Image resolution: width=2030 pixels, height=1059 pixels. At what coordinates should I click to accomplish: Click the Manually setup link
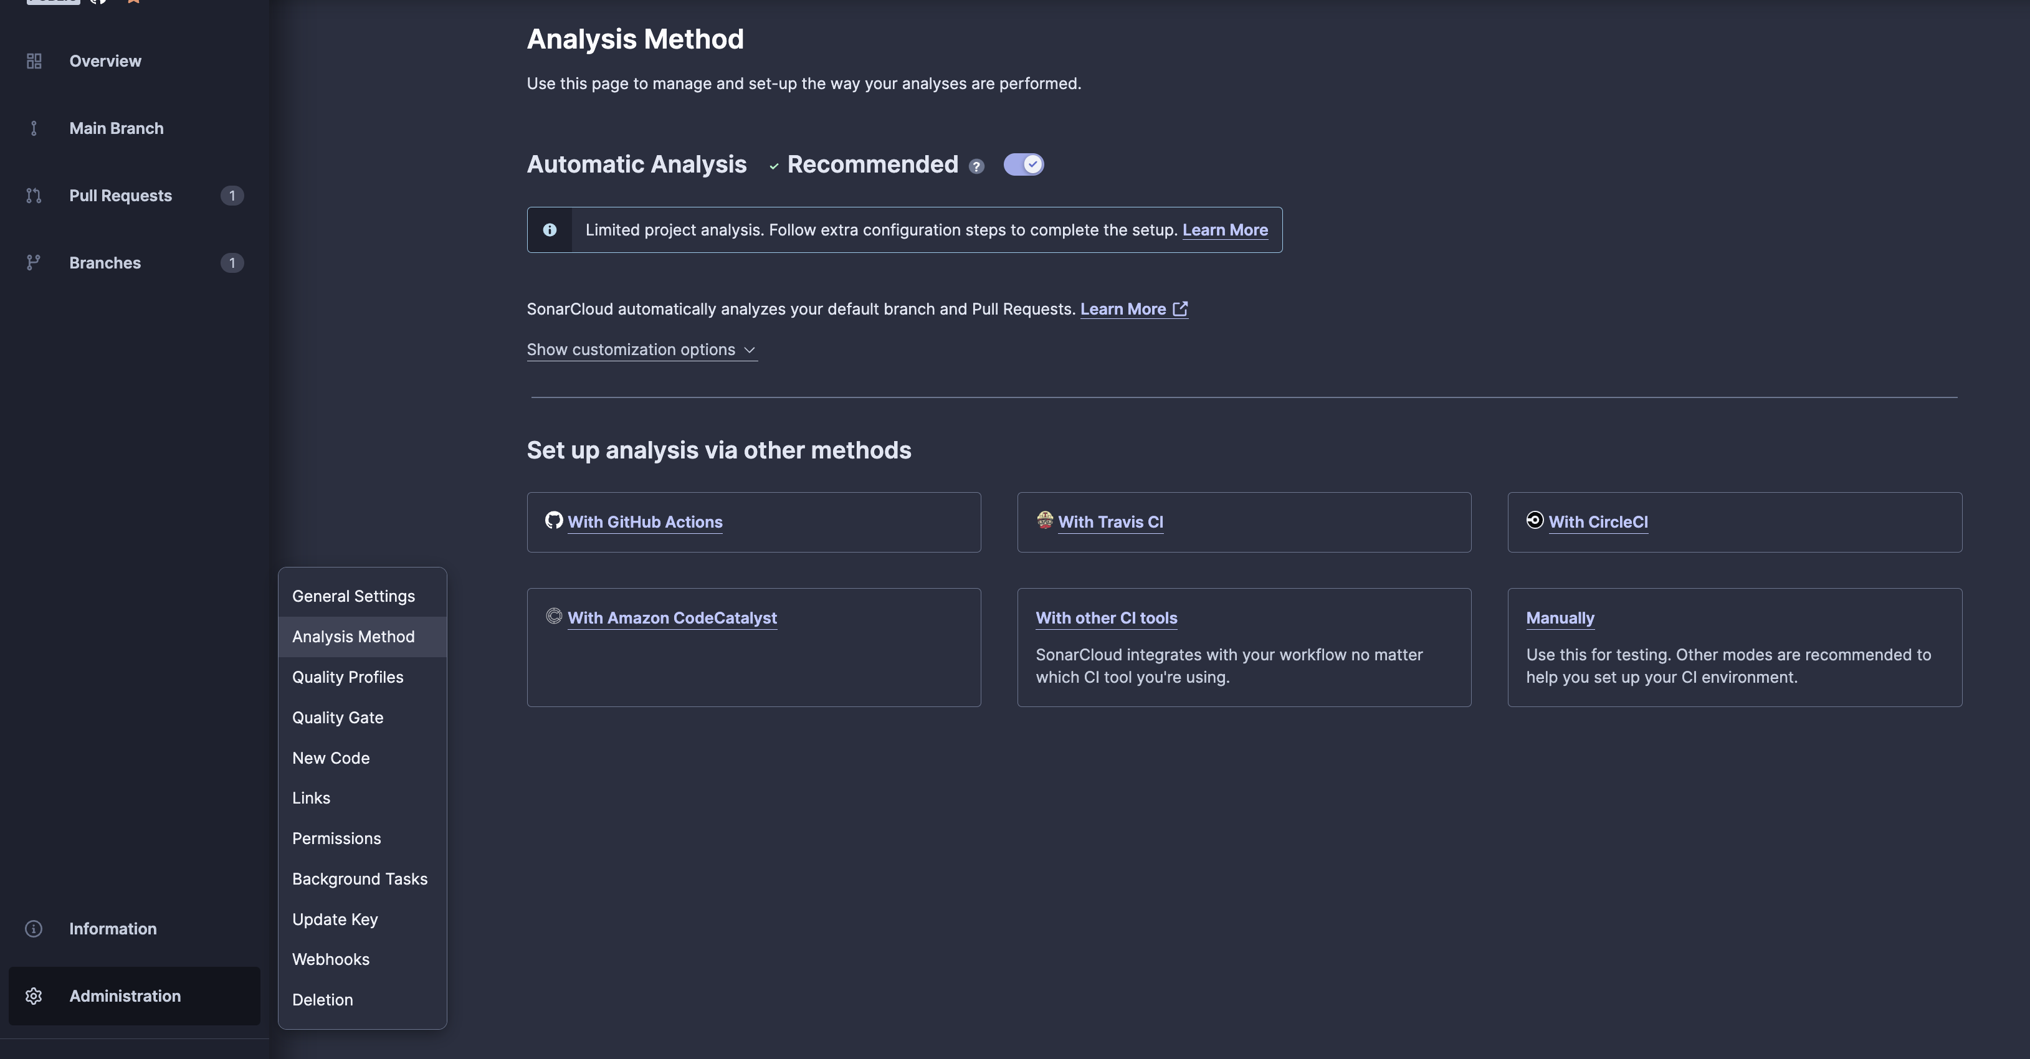[x=1560, y=618]
